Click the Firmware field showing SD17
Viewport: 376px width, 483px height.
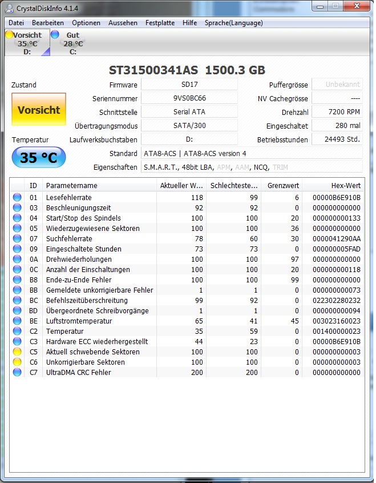coord(189,85)
